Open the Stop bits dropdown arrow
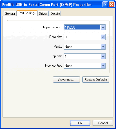Viewport: 116px width, 129px height. click(103, 56)
